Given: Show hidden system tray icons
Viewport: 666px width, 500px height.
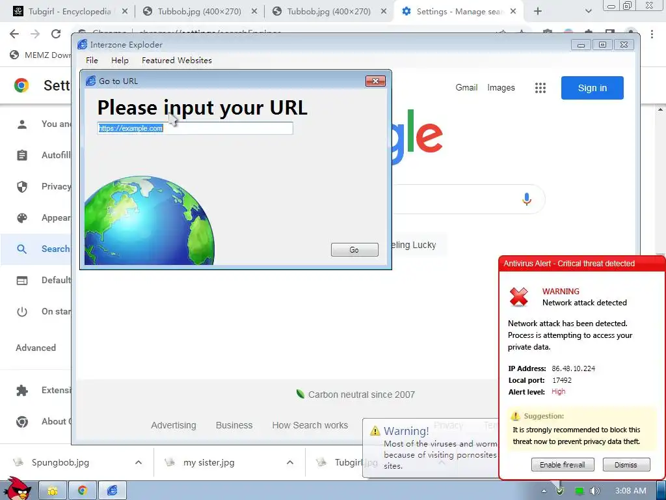Looking at the screenshot, I should [544, 491].
